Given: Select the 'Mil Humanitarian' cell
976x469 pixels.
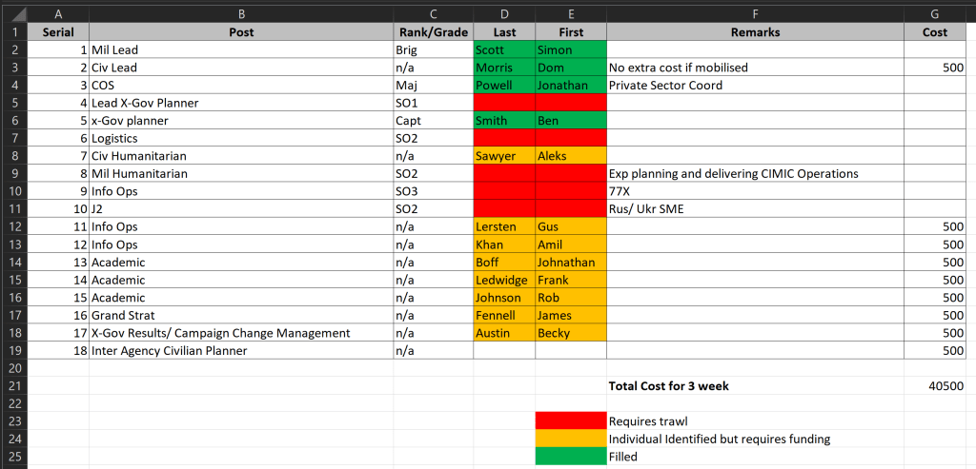Looking at the screenshot, I should [241, 174].
